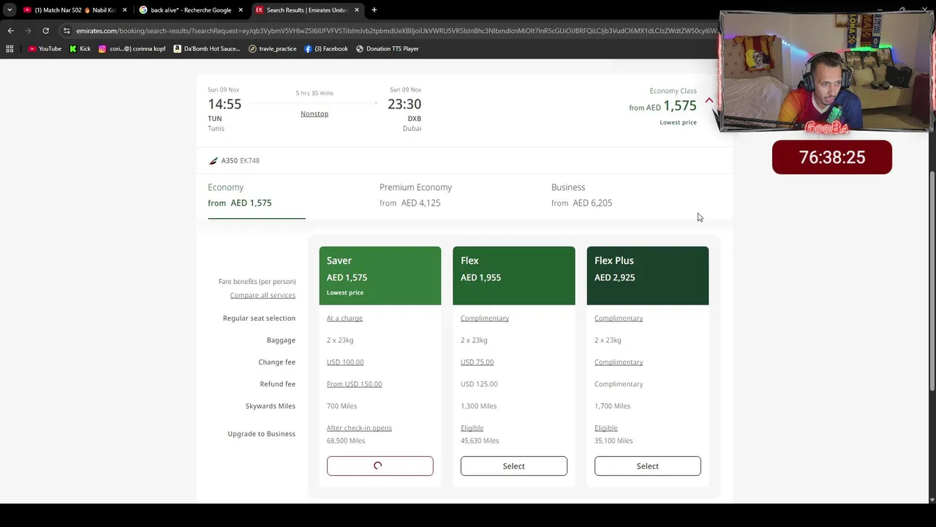Close the back alive Google tab
Image resolution: width=936 pixels, height=527 pixels.
[241, 10]
